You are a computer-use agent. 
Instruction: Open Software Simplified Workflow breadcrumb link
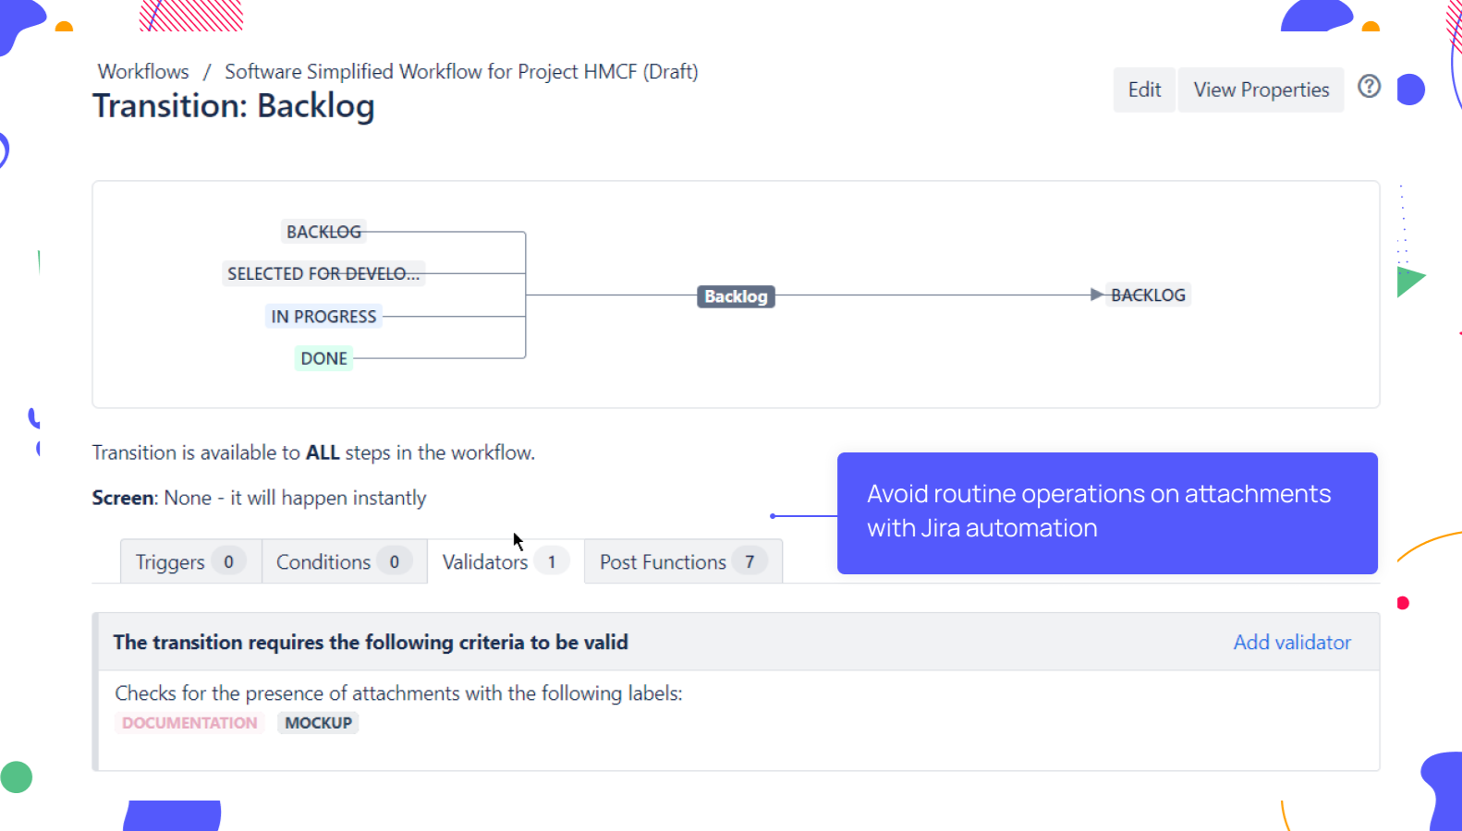click(461, 71)
